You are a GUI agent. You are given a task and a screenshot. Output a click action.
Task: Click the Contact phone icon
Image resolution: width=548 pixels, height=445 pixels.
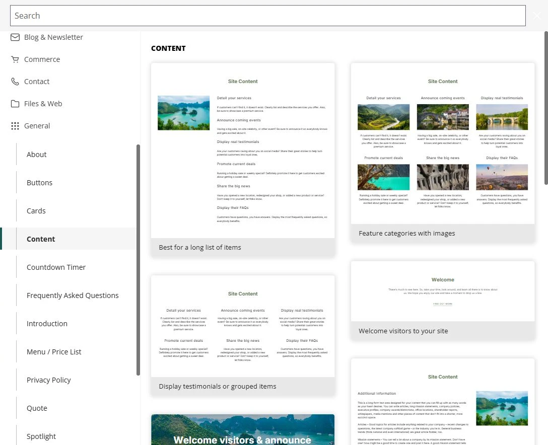15,82
